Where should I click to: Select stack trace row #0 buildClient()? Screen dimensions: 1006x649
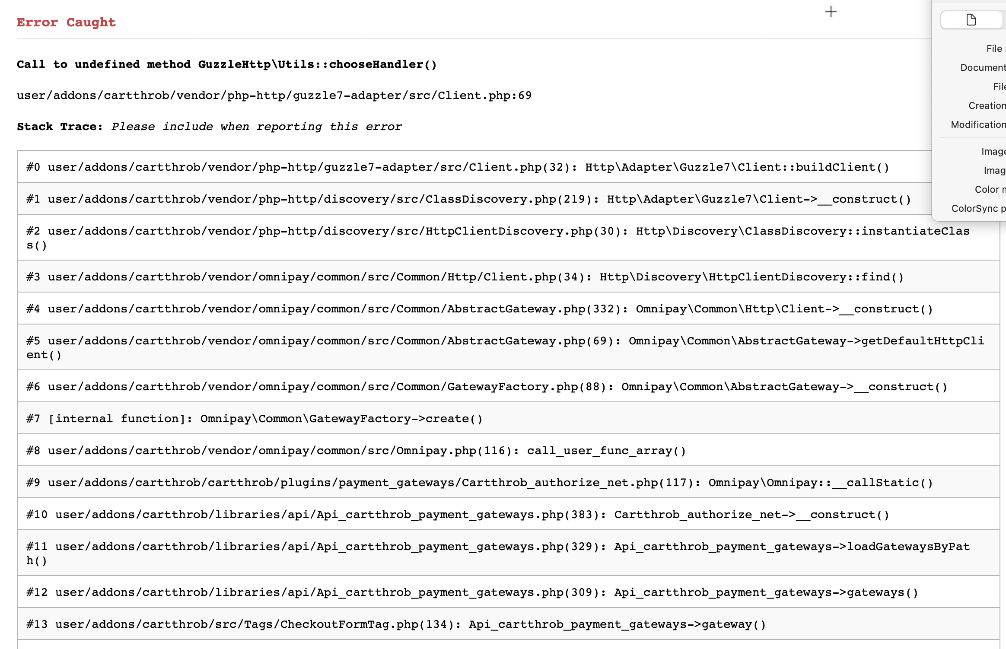point(457,167)
